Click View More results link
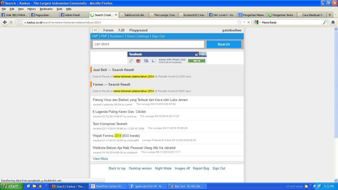 tap(100, 159)
